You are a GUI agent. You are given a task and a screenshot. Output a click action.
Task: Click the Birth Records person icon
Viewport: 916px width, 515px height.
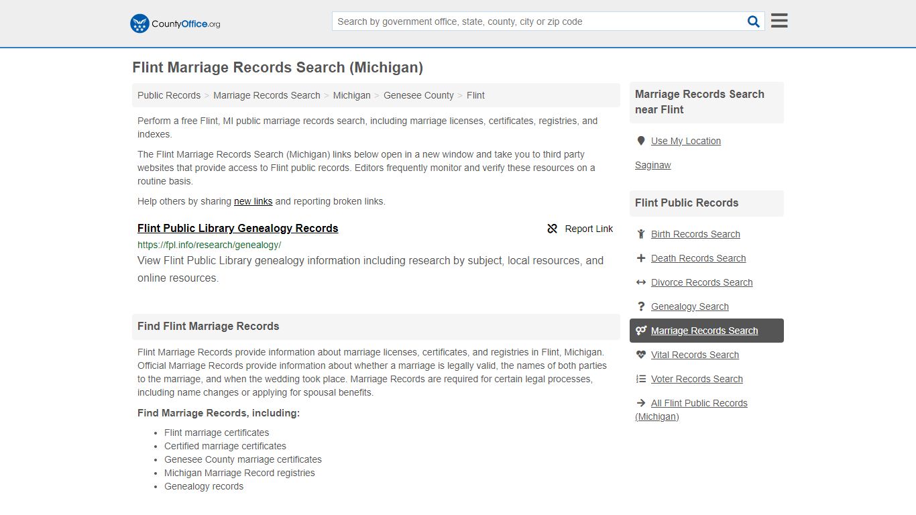(x=641, y=234)
